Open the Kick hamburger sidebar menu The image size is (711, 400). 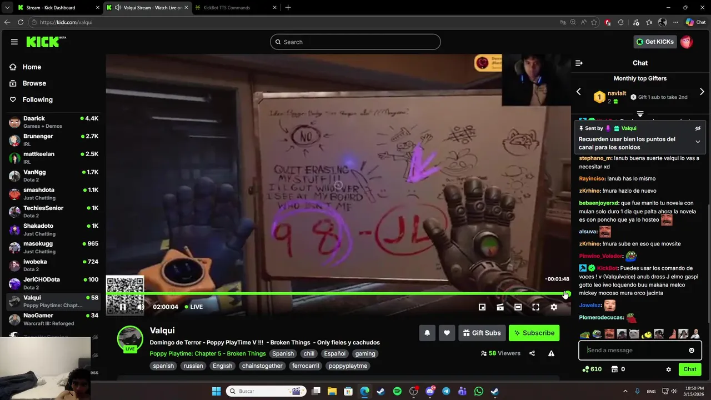click(x=14, y=42)
